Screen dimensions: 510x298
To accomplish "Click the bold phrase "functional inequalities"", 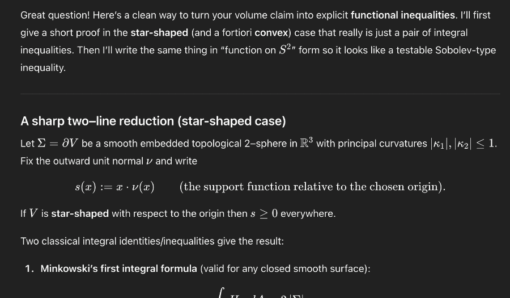I will tap(403, 15).
